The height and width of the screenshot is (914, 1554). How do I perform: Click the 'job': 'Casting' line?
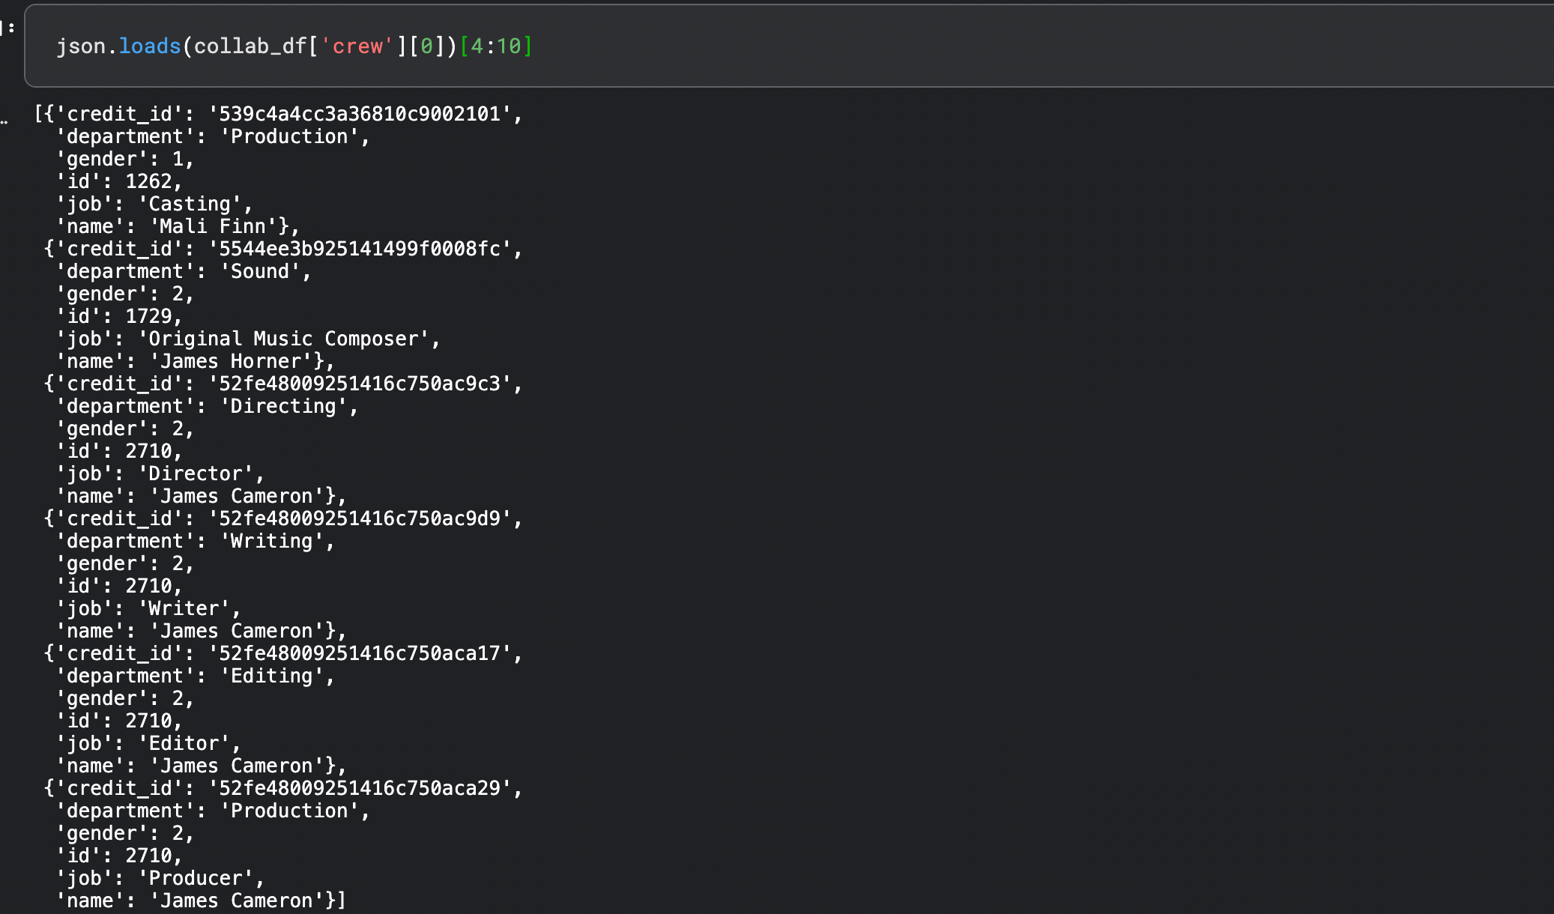(x=154, y=204)
